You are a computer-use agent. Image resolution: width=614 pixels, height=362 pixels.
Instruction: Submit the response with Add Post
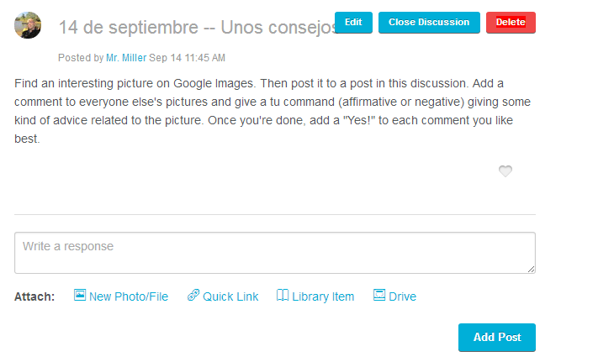497,337
